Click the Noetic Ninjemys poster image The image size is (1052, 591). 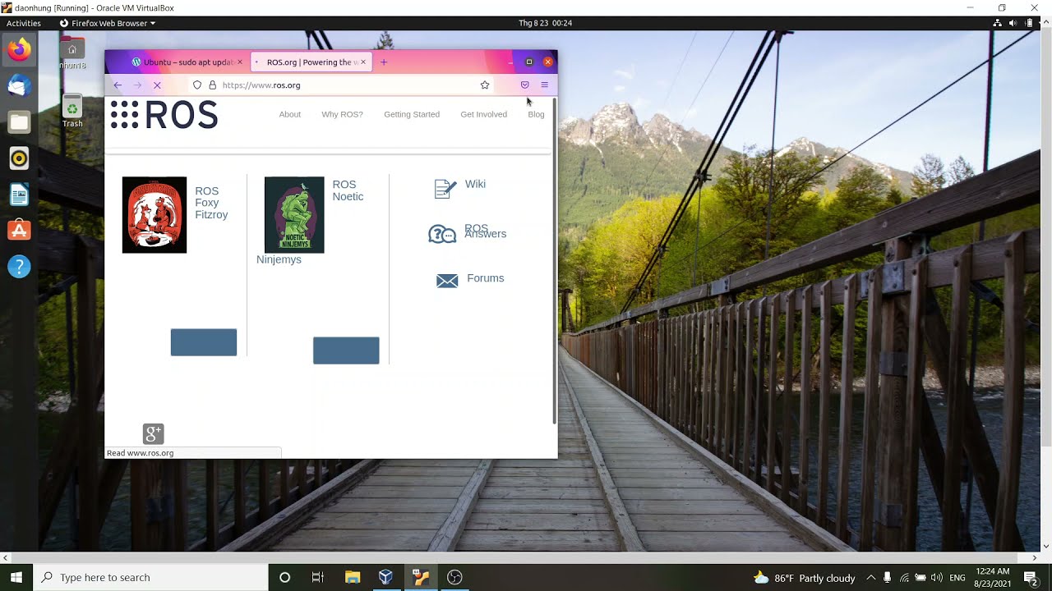294,215
